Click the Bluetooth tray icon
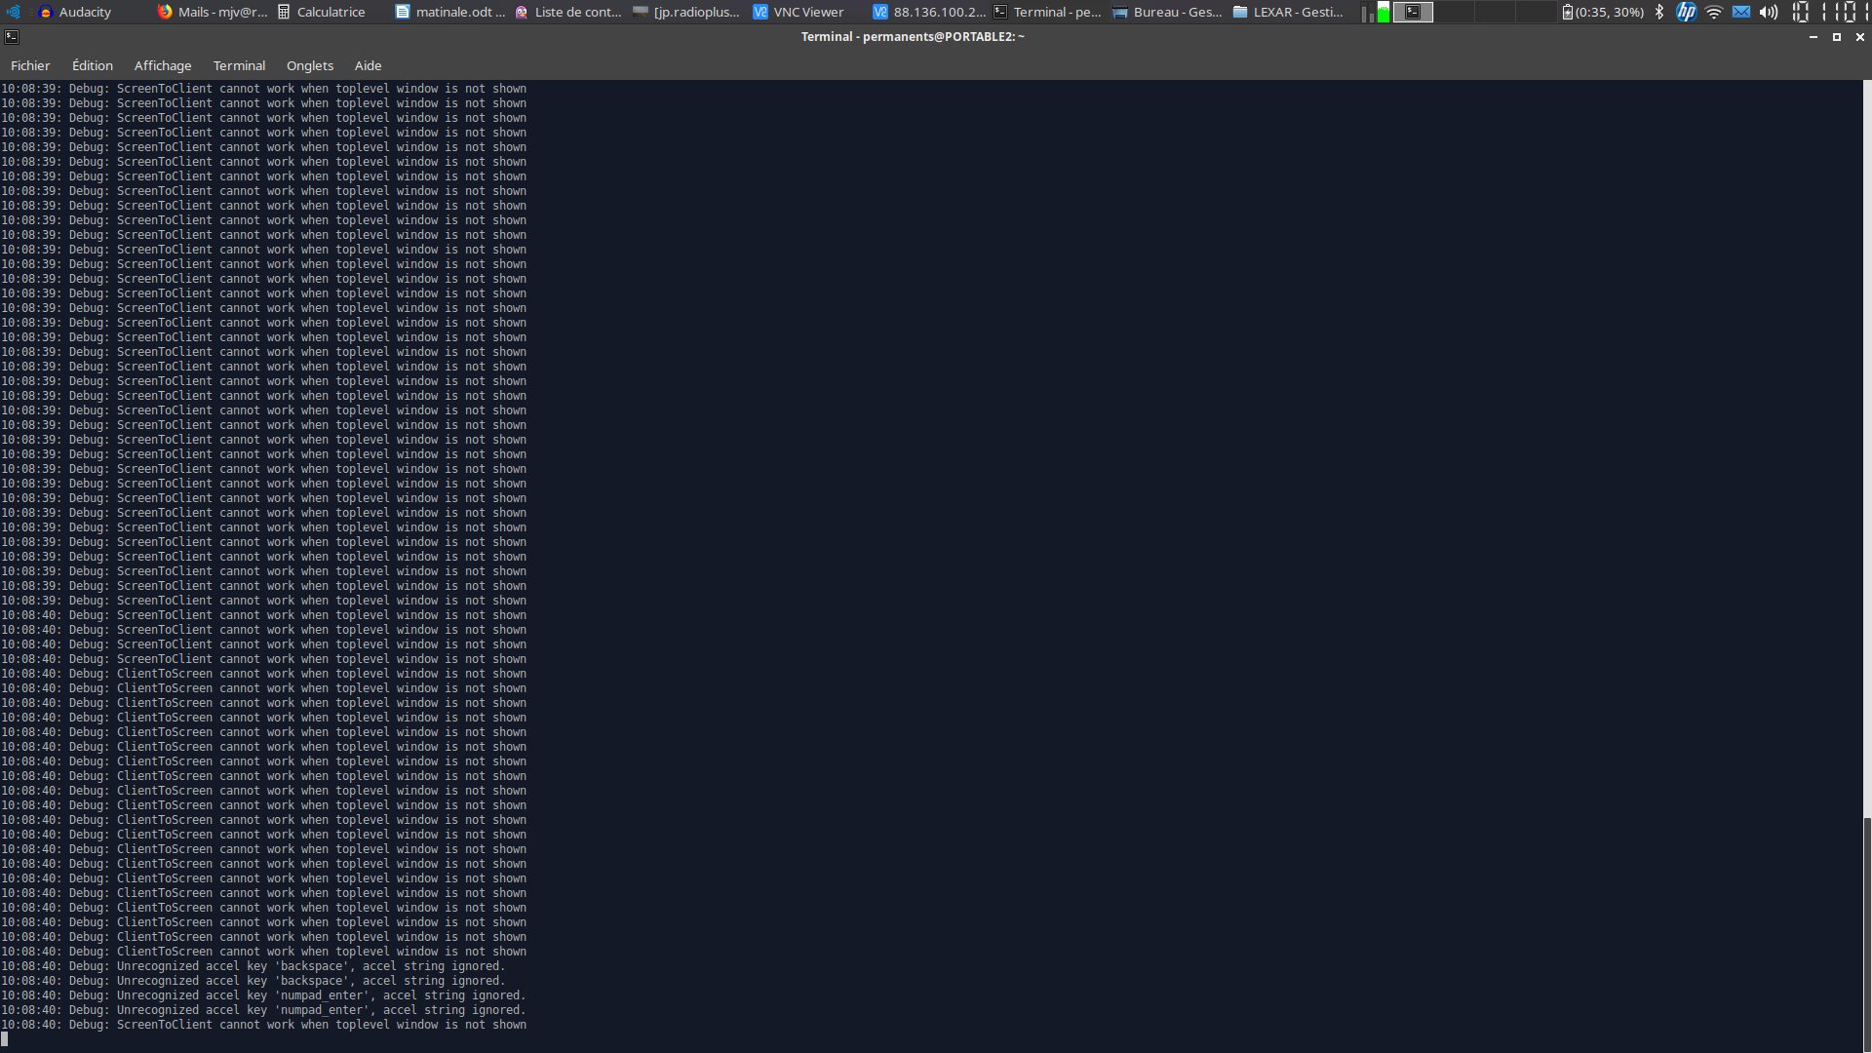The width and height of the screenshot is (1872, 1053). [x=1659, y=12]
